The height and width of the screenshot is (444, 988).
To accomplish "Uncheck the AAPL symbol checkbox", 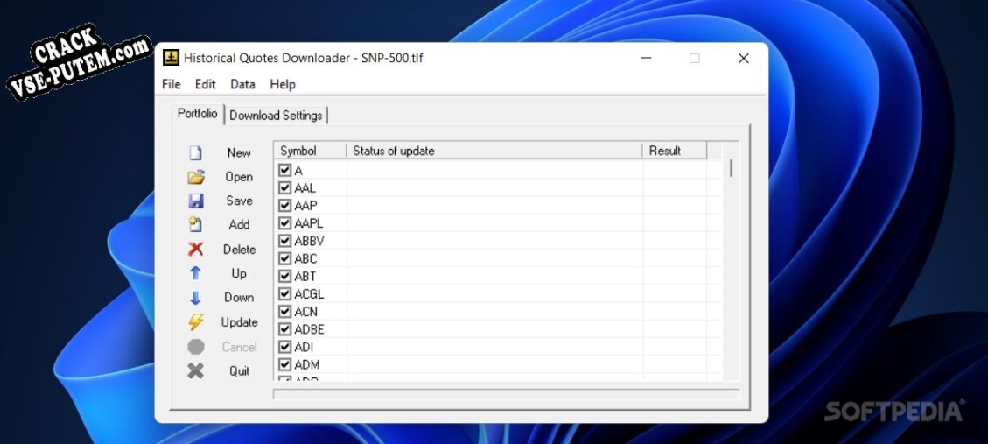I will (x=284, y=223).
